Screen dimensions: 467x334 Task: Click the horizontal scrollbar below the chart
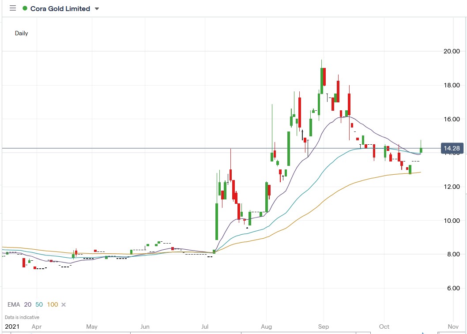tap(221, 333)
